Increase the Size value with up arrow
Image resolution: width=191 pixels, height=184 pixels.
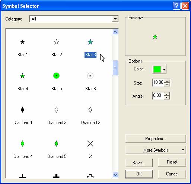(167, 81)
